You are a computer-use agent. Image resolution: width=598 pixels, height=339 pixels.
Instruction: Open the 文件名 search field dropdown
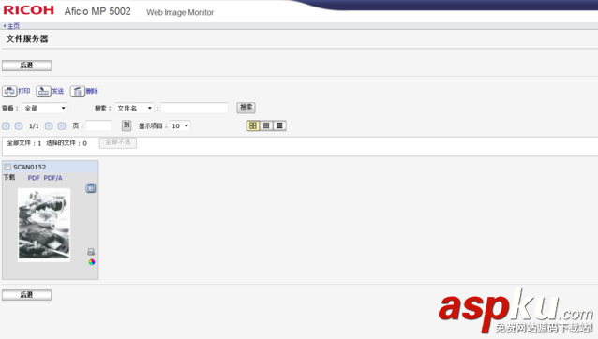coord(134,109)
